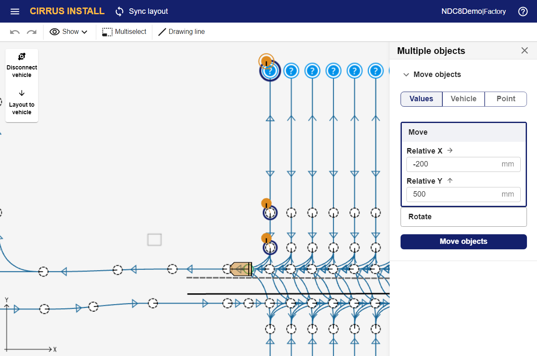Click Layout to vehicle arrow
The width and height of the screenshot is (537, 356).
(x=22, y=93)
